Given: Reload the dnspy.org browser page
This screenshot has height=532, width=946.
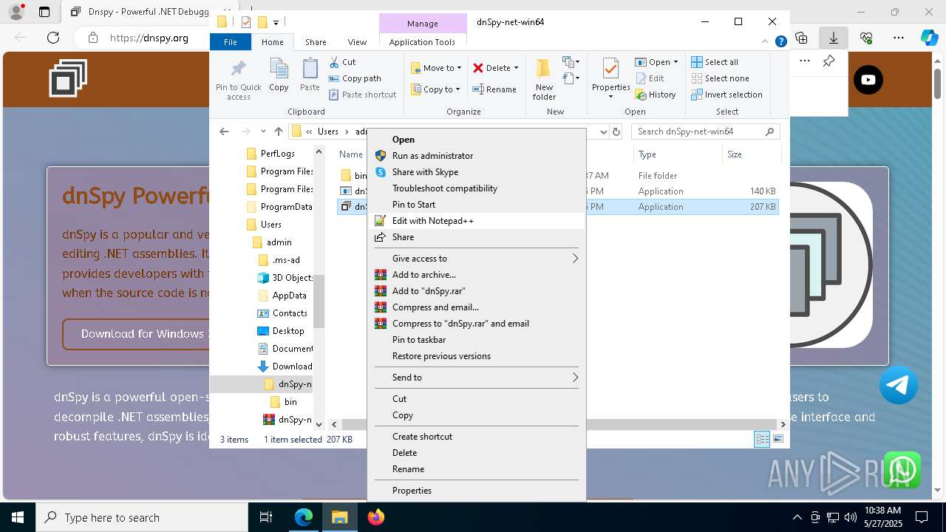Looking at the screenshot, I should (53, 38).
